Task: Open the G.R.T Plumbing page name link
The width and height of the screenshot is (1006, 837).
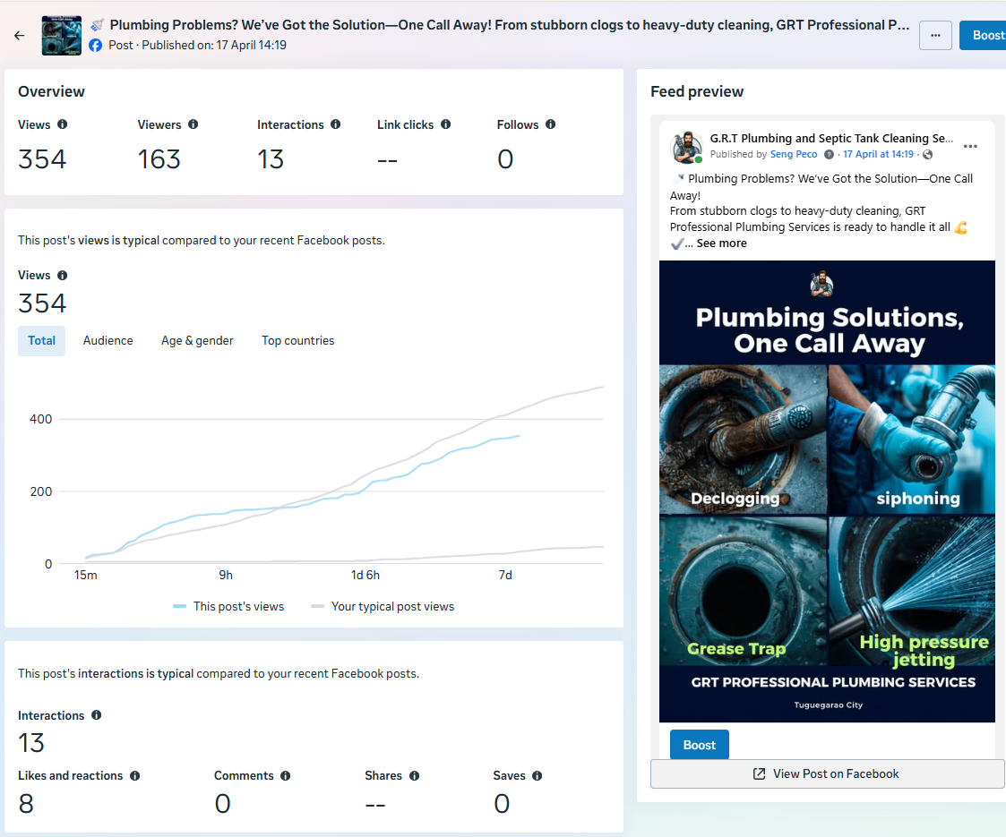Action: pos(831,139)
